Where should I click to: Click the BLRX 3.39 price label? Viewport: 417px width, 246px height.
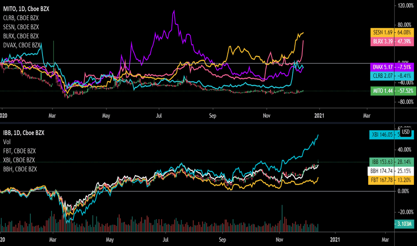(383, 42)
